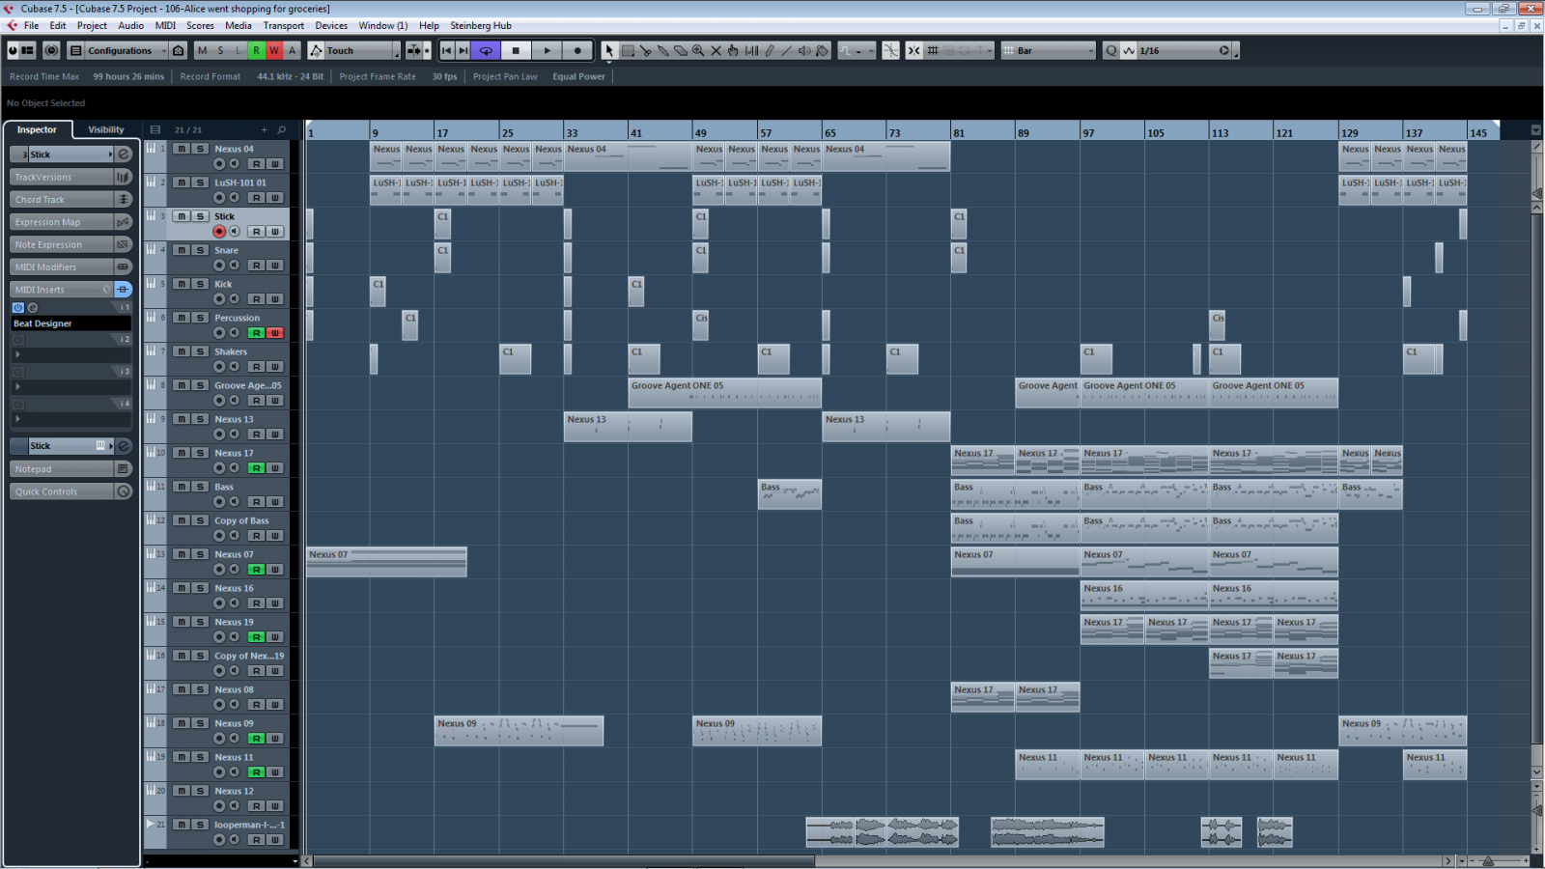Image resolution: width=1545 pixels, height=869 pixels.
Task: Open the Steinberg Hub menu
Action: [x=481, y=25]
